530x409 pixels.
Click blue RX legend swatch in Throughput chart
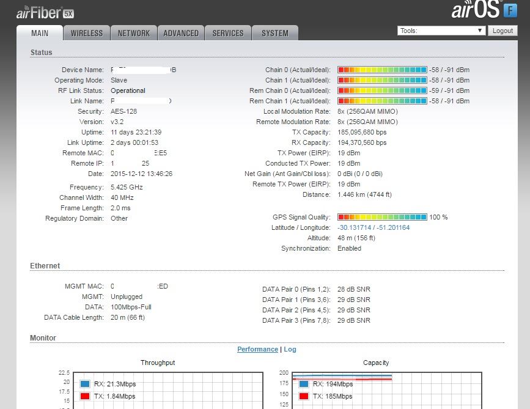pyautogui.click(x=85, y=384)
